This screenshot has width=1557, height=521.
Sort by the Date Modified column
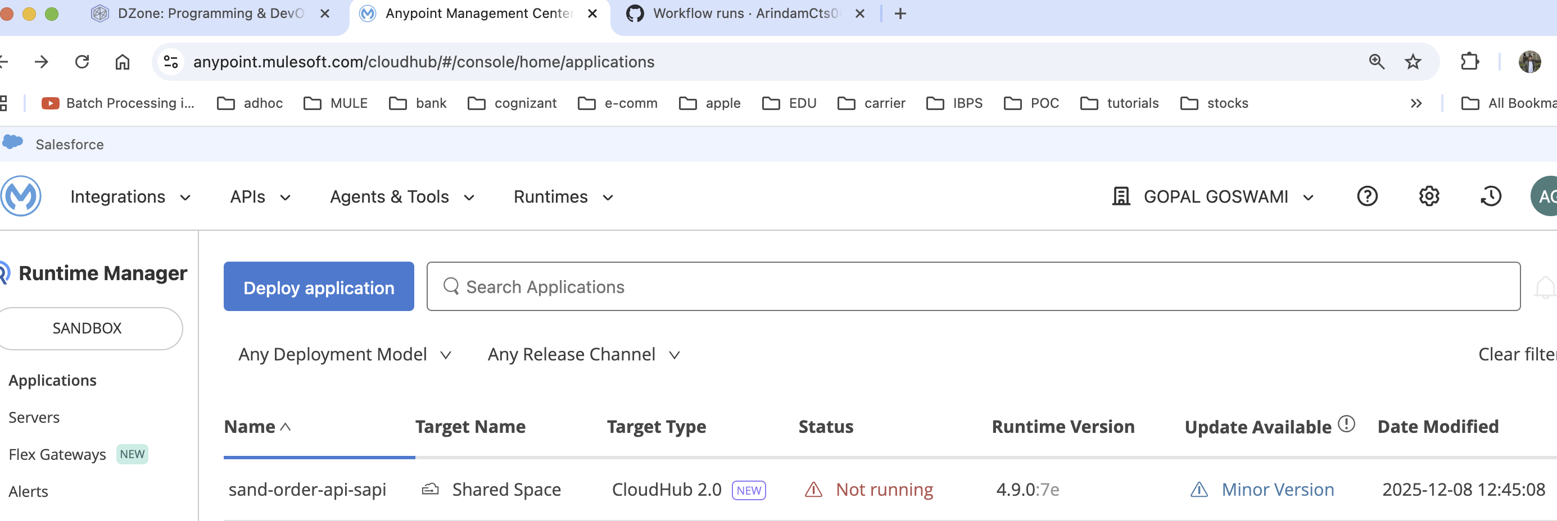pyautogui.click(x=1438, y=427)
